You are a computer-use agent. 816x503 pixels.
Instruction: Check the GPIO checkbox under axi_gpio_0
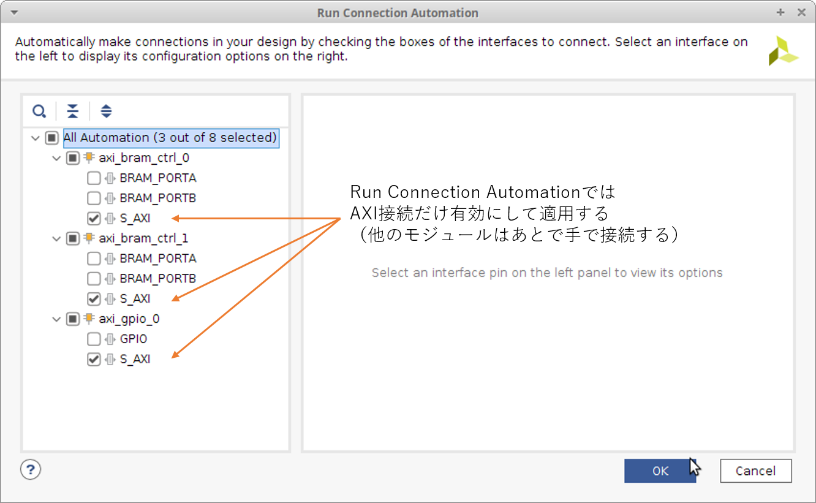[x=94, y=339]
